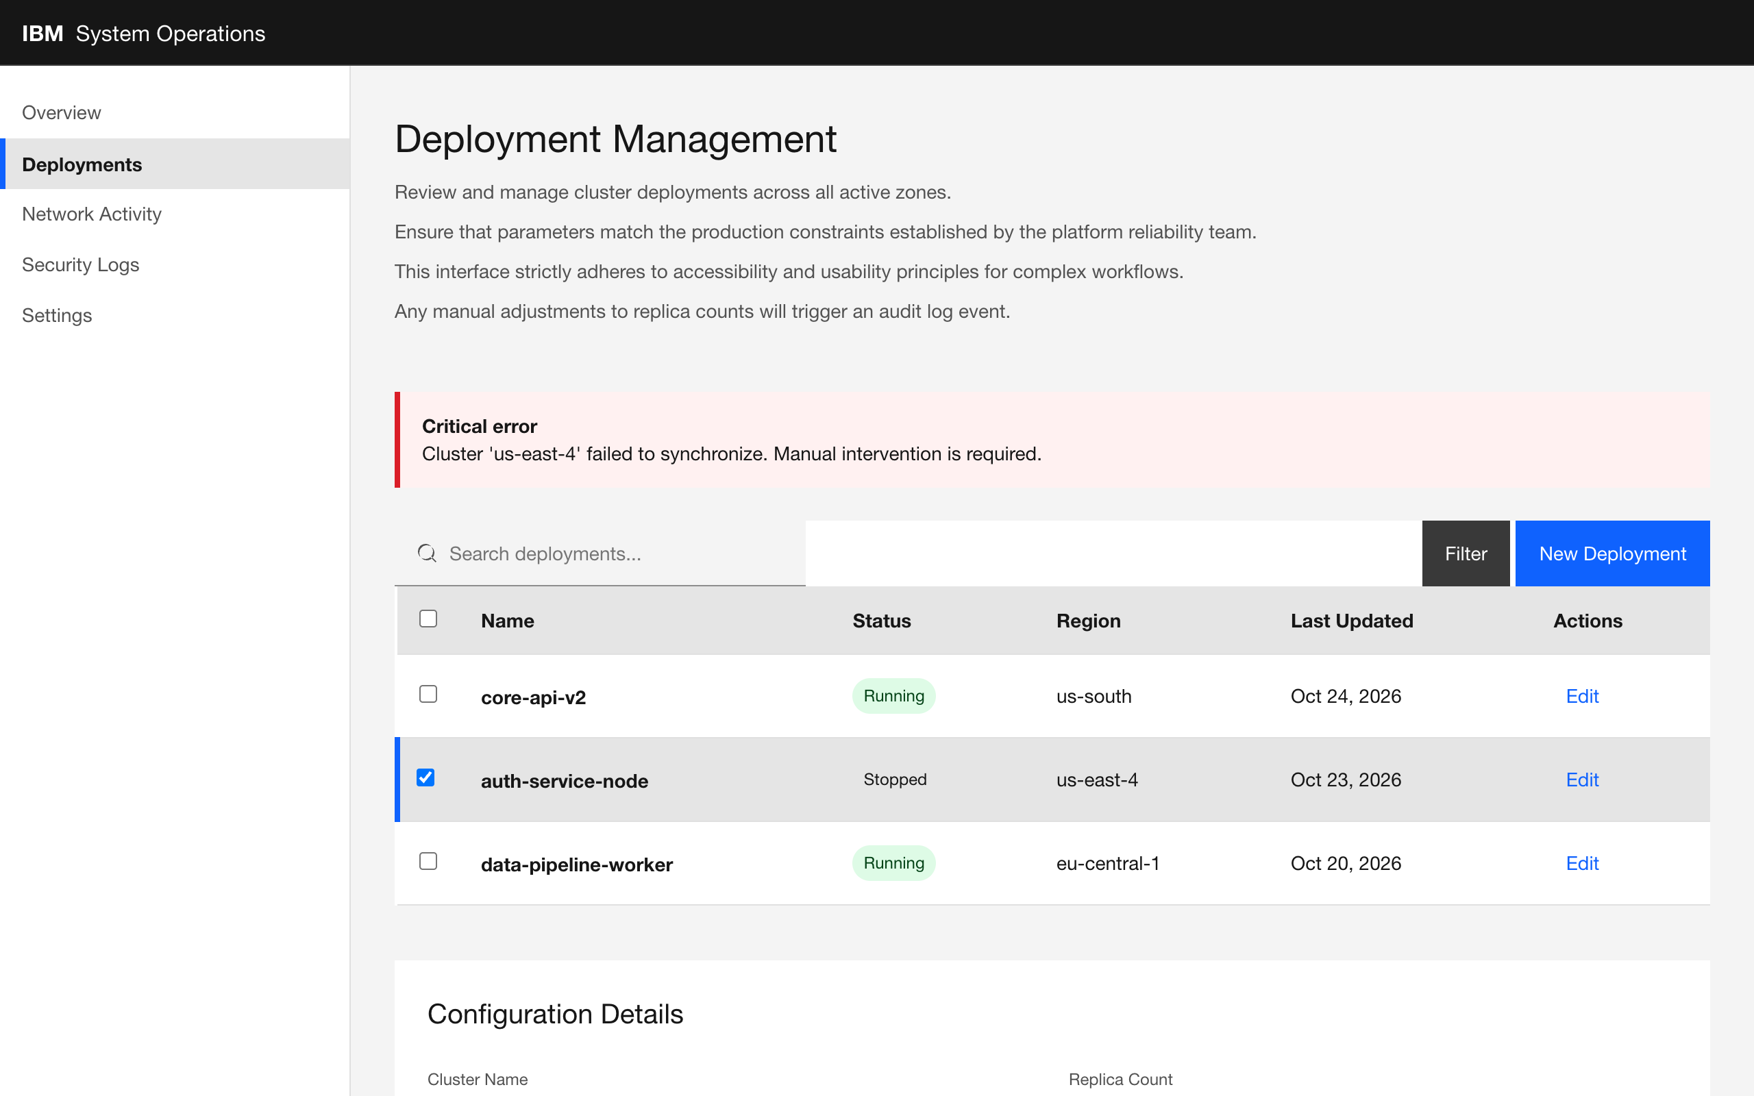
Task: Click the search magnifier icon
Action: click(x=427, y=553)
